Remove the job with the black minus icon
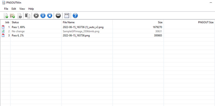This screenshot has height=106, width=215. click(x=58, y=16)
